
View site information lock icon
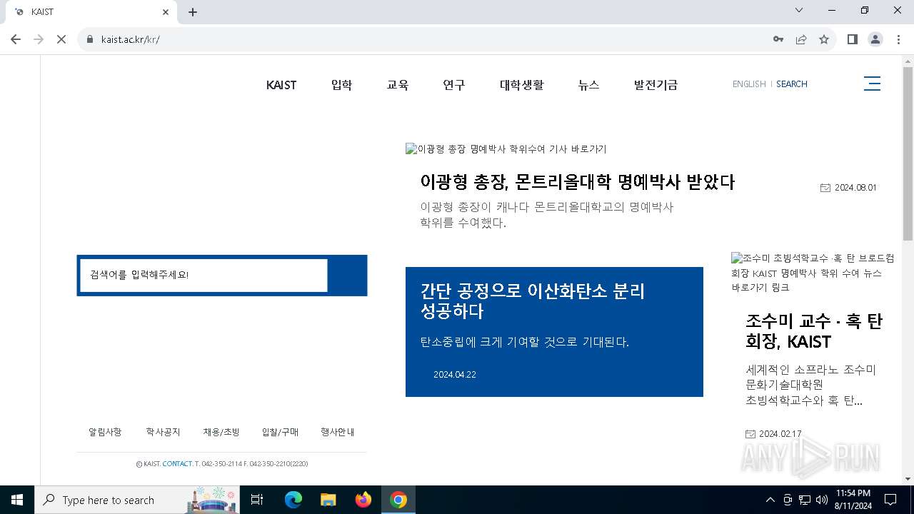(x=90, y=39)
